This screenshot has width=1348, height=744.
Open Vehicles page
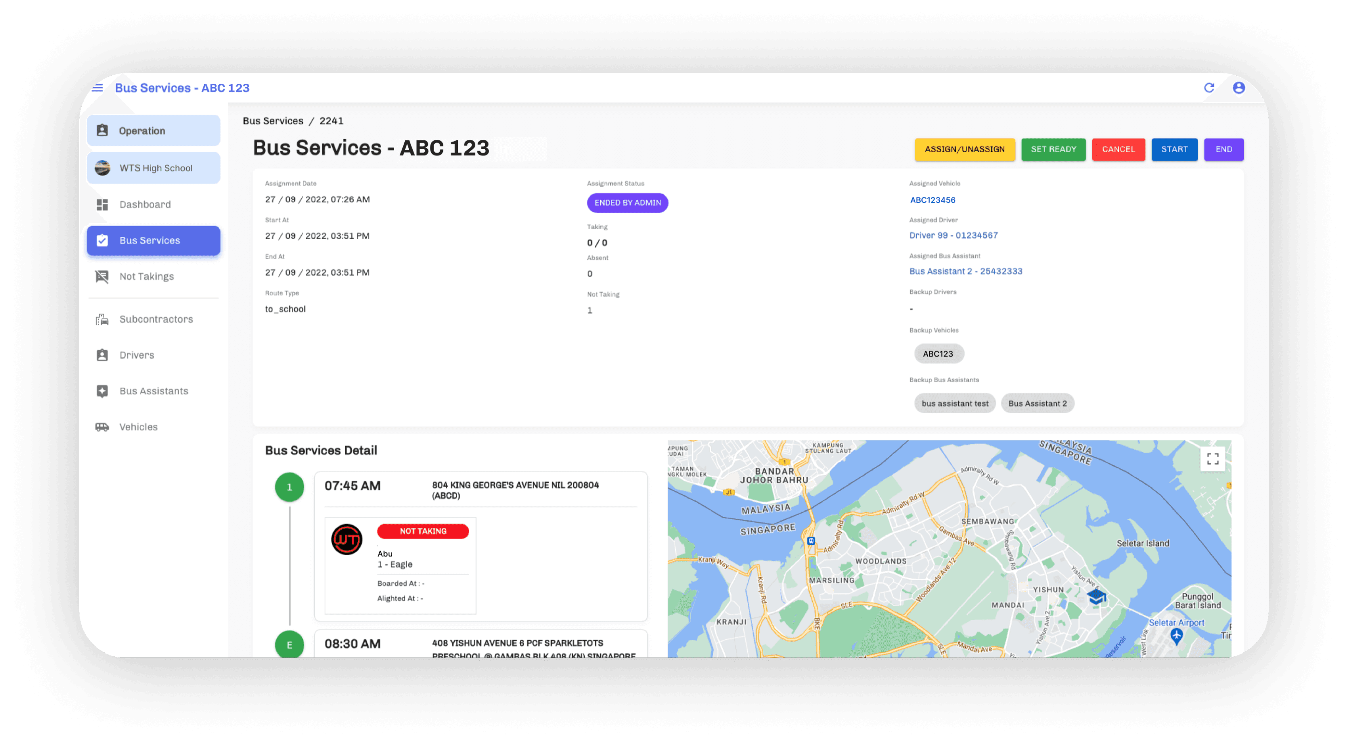tap(153, 427)
